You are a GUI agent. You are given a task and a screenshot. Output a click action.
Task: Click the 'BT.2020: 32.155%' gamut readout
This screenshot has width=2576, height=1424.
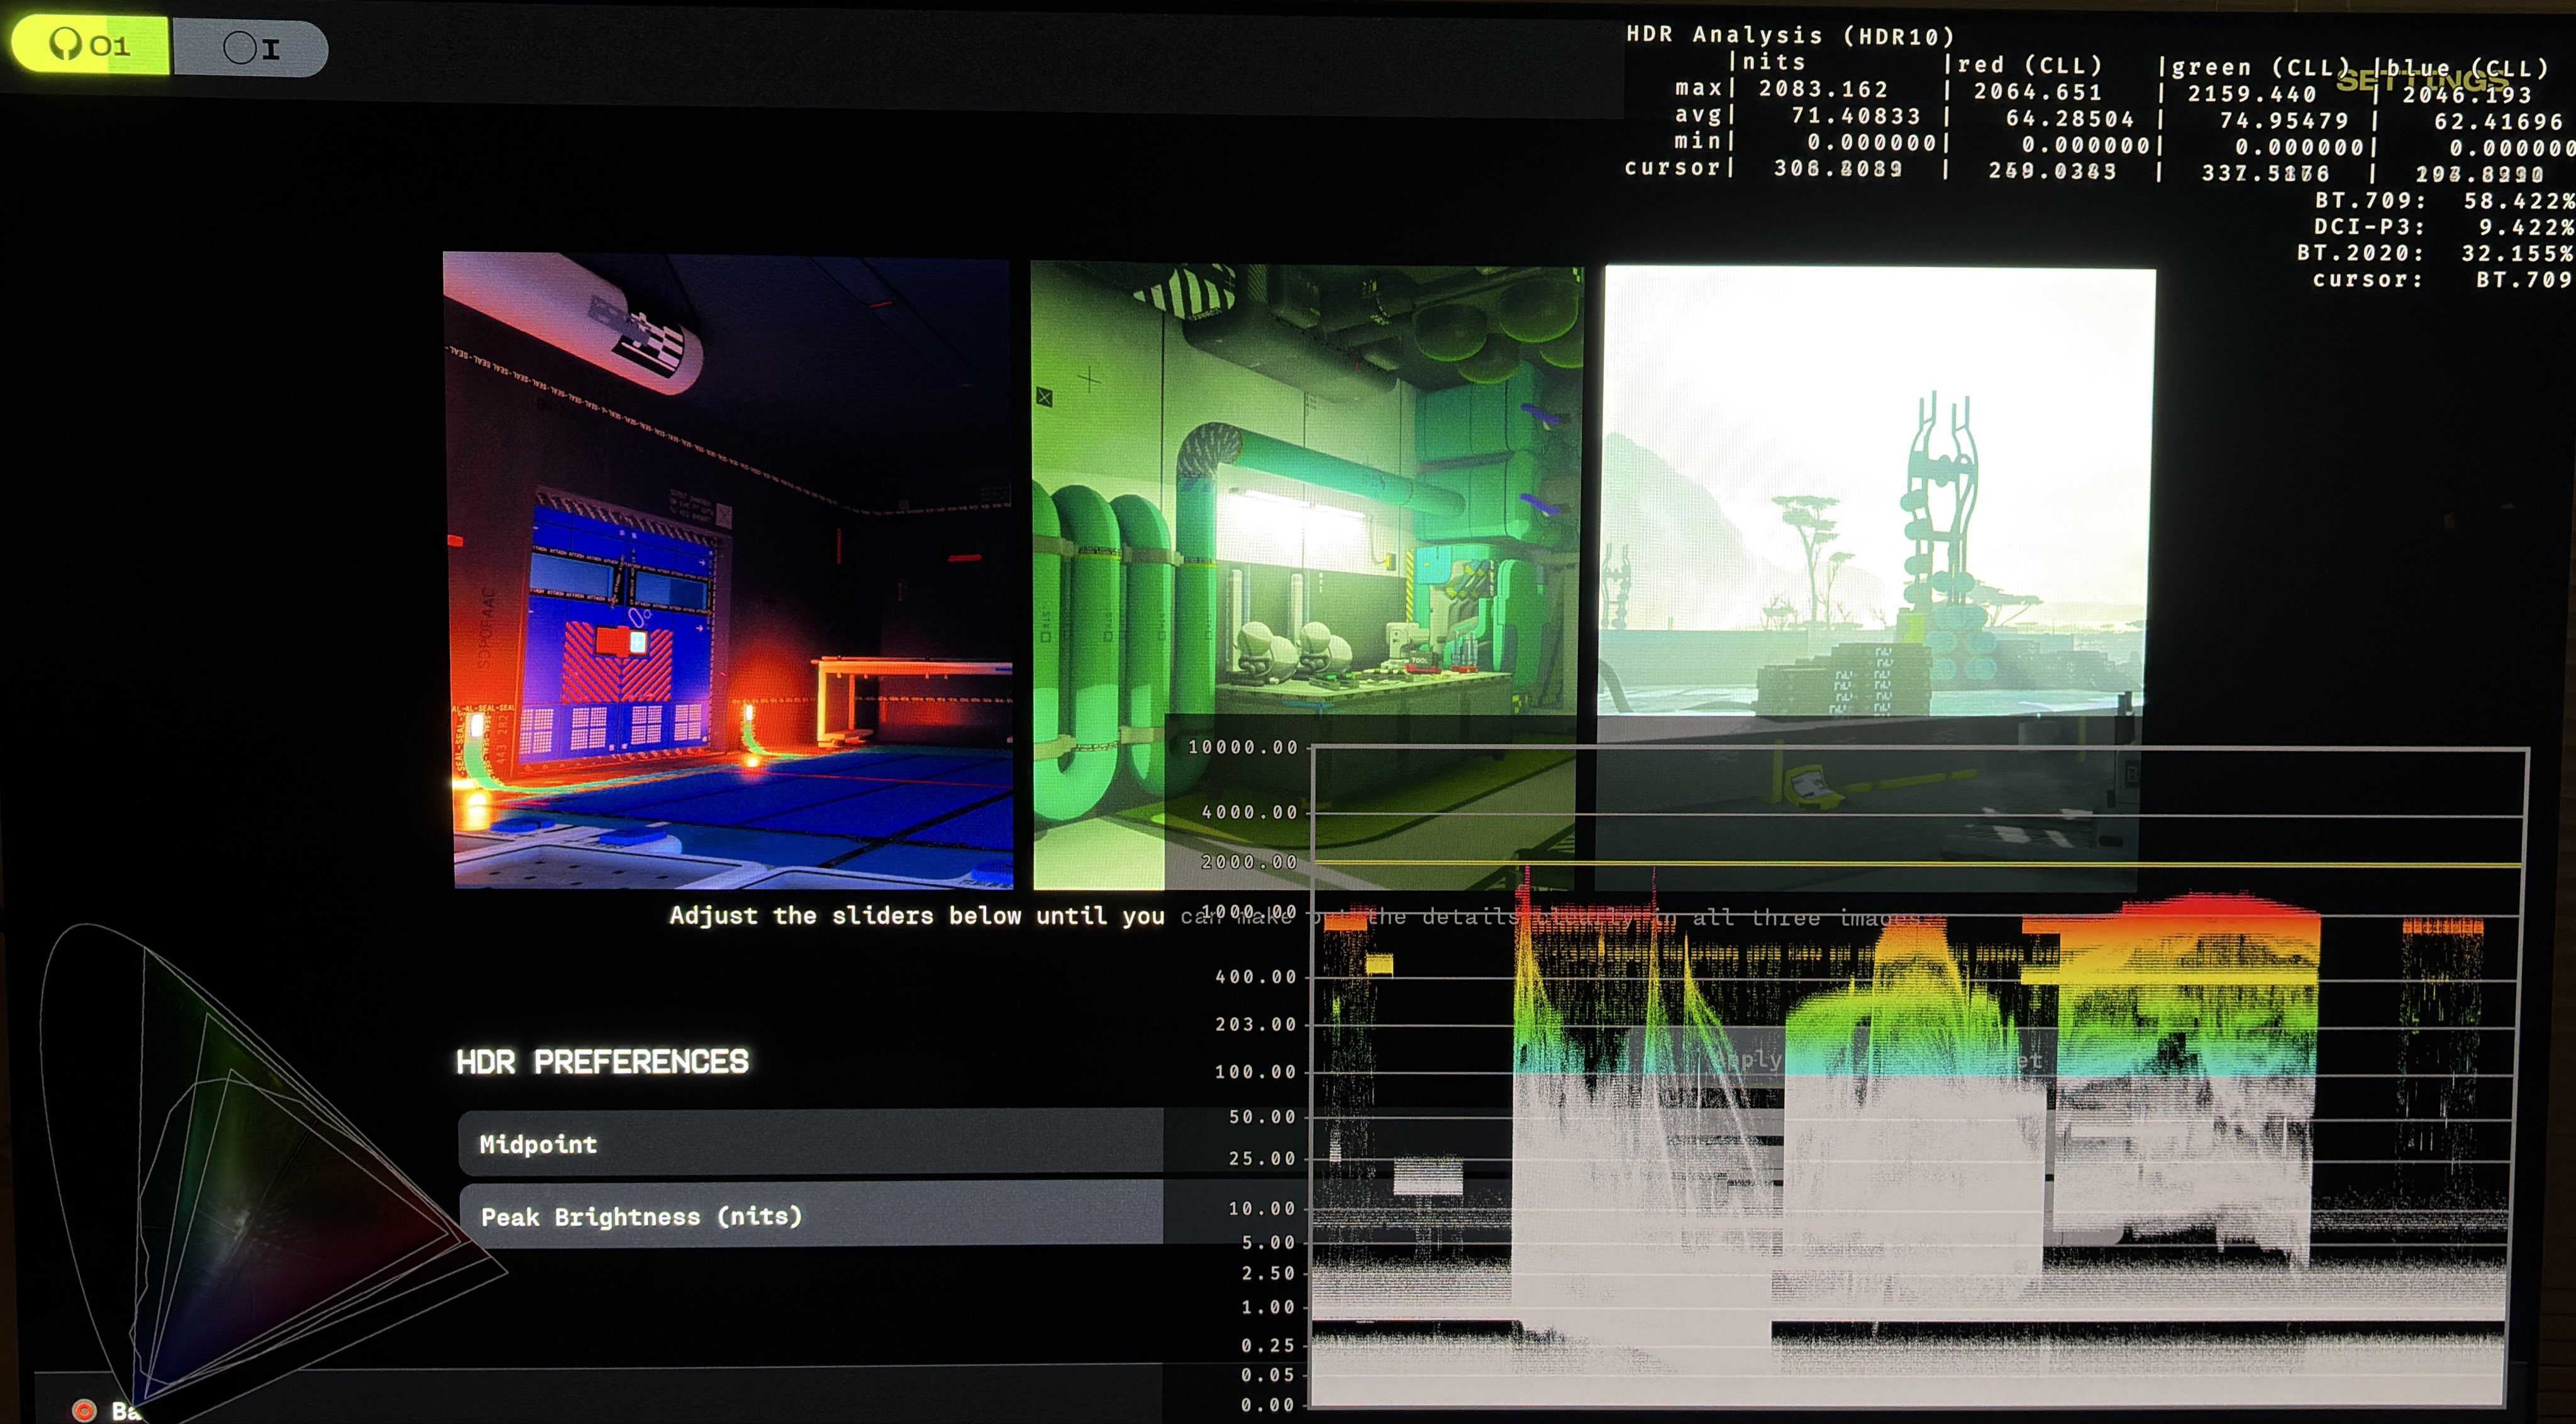click(x=2435, y=253)
